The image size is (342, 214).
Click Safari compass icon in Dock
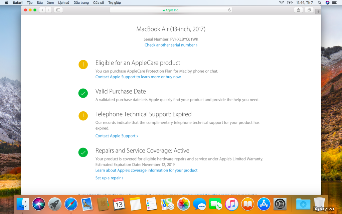[71, 204]
